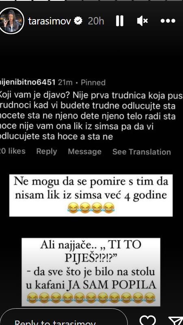Pause the story playback
183x325 pixels.
pos(120,21)
